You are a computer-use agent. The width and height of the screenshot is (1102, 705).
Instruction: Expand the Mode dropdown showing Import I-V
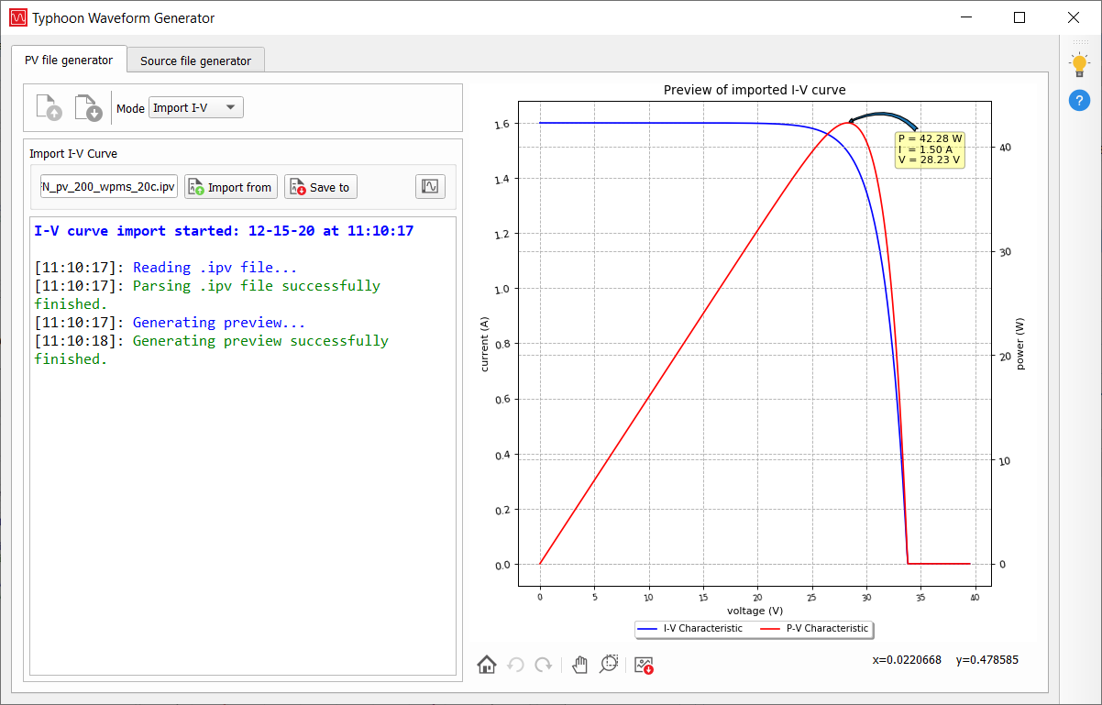coord(196,108)
